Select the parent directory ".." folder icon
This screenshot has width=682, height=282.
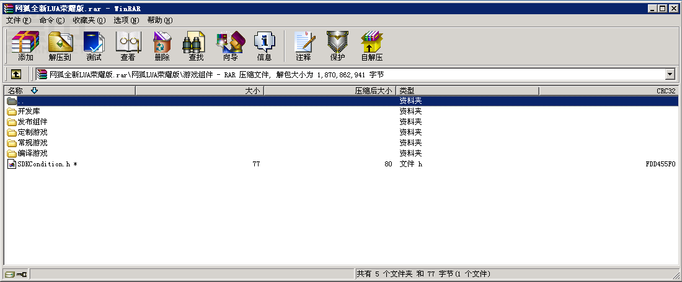click(x=11, y=101)
